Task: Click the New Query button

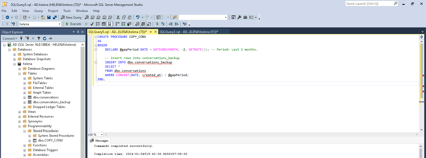Action: (71, 17)
